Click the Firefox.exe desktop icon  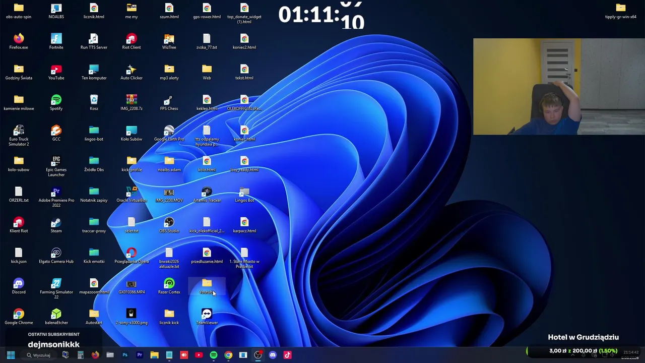[19, 41]
